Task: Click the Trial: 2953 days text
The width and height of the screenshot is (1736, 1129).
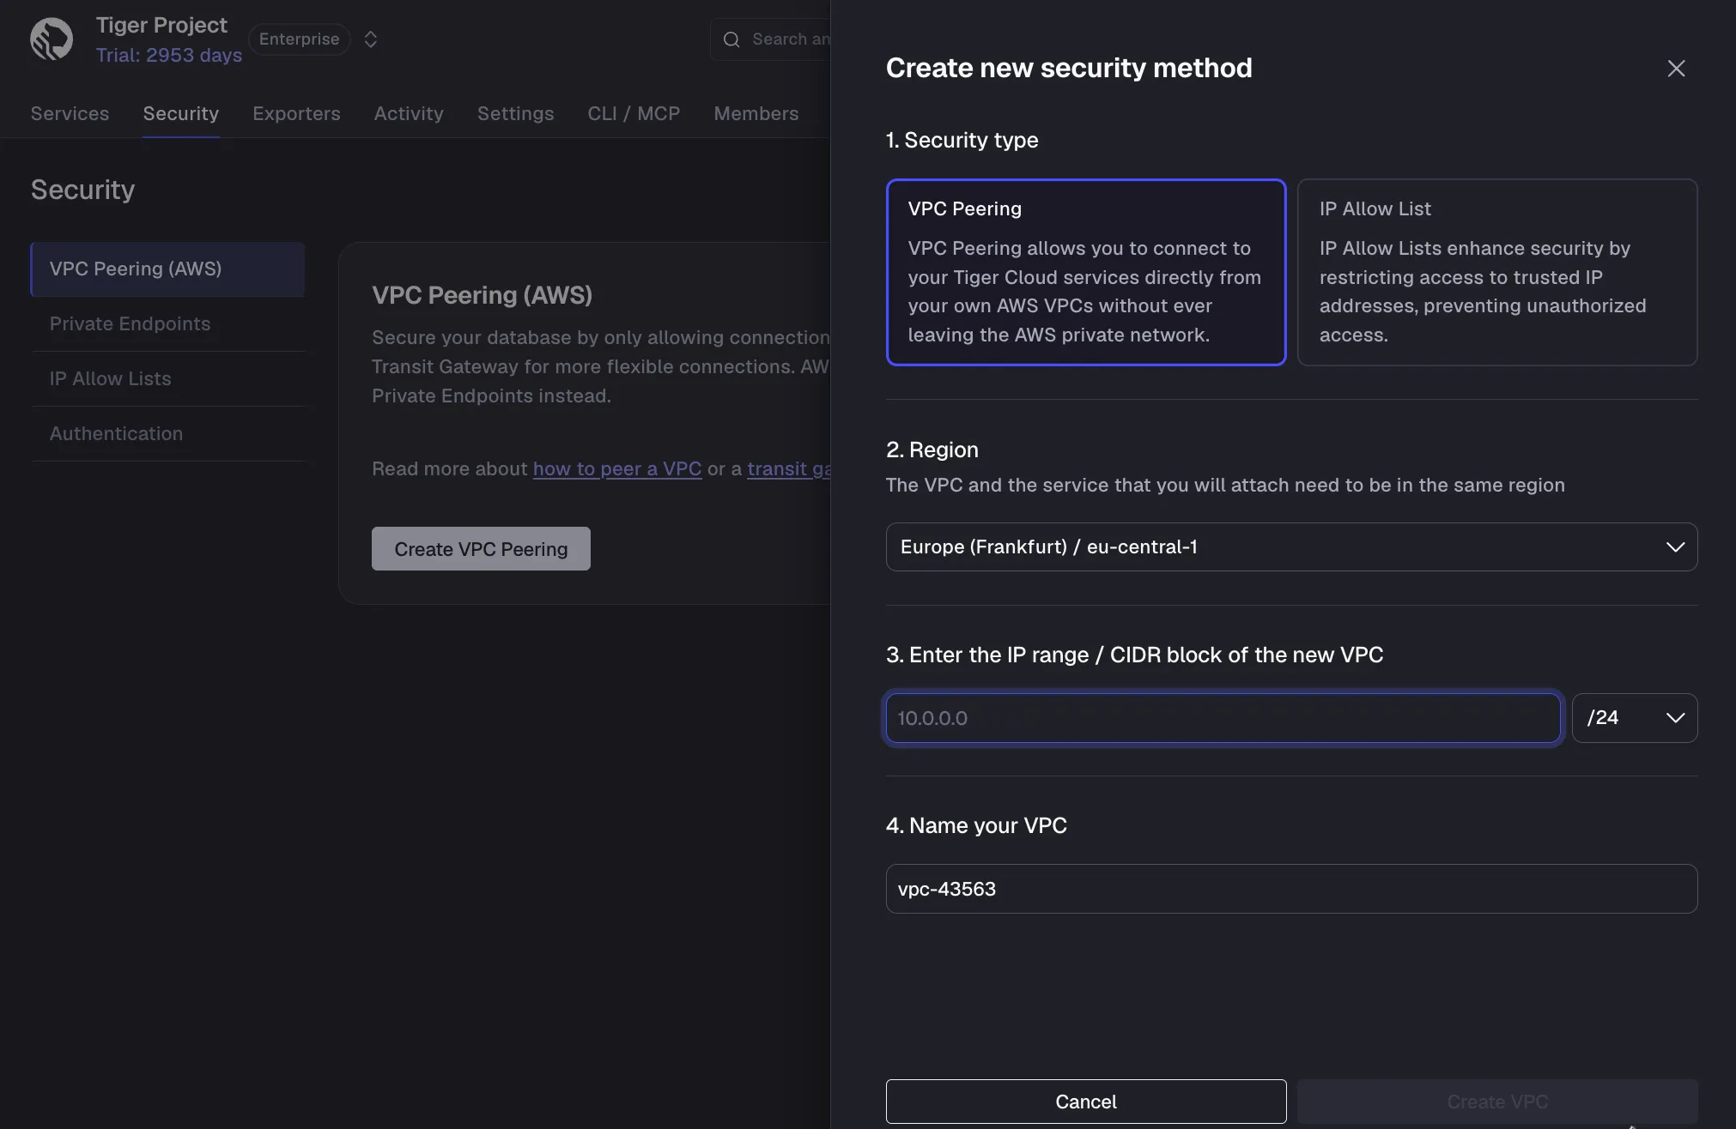Action: [x=168, y=55]
